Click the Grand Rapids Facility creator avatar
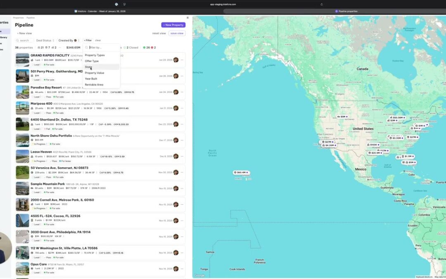This screenshot has width=446, height=279. click(x=176, y=60)
